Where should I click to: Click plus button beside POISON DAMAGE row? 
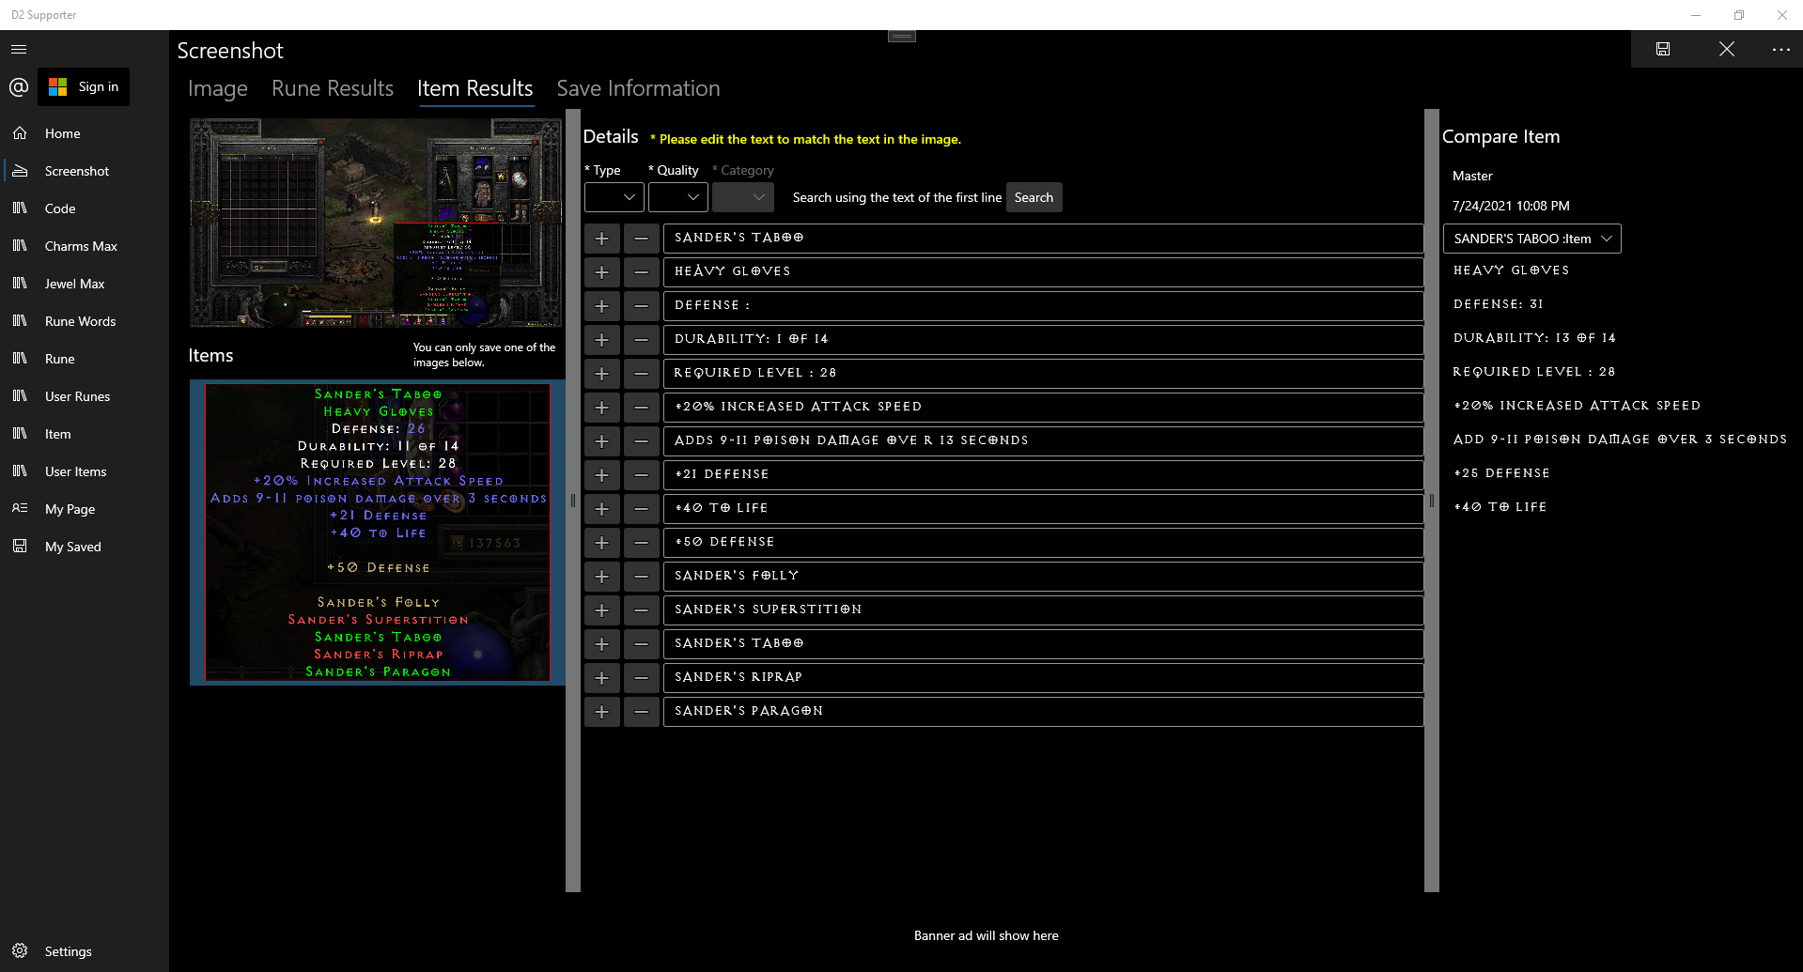(602, 441)
